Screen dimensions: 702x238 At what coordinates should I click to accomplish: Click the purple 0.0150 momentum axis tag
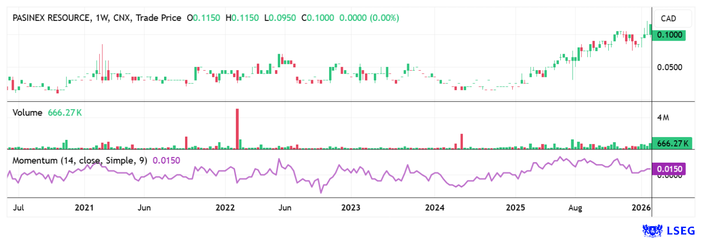[669, 169]
